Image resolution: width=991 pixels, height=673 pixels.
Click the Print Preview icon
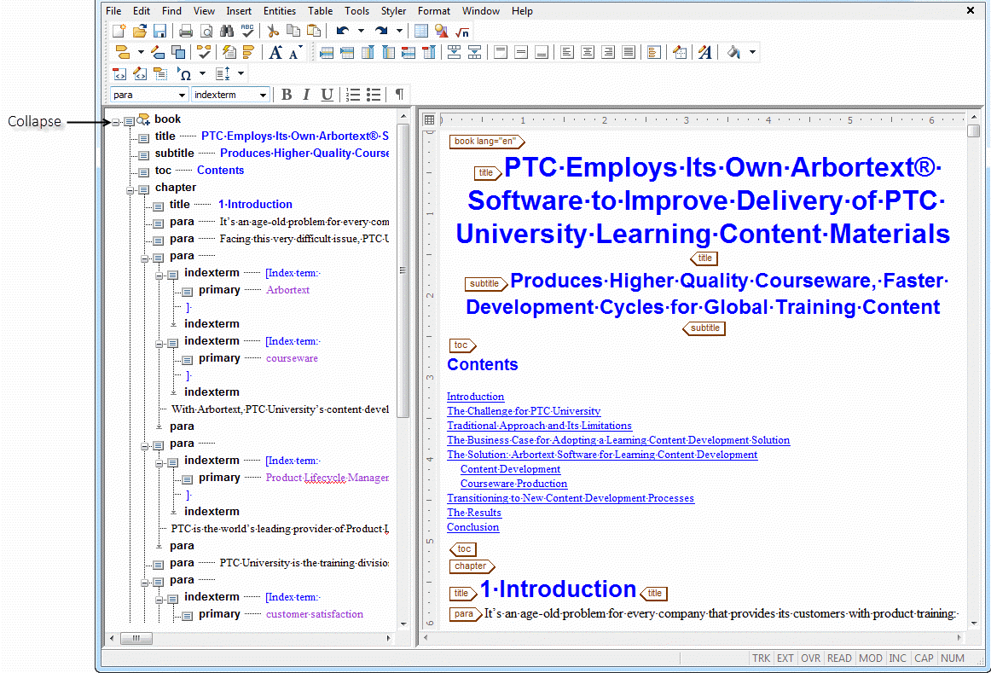click(206, 31)
